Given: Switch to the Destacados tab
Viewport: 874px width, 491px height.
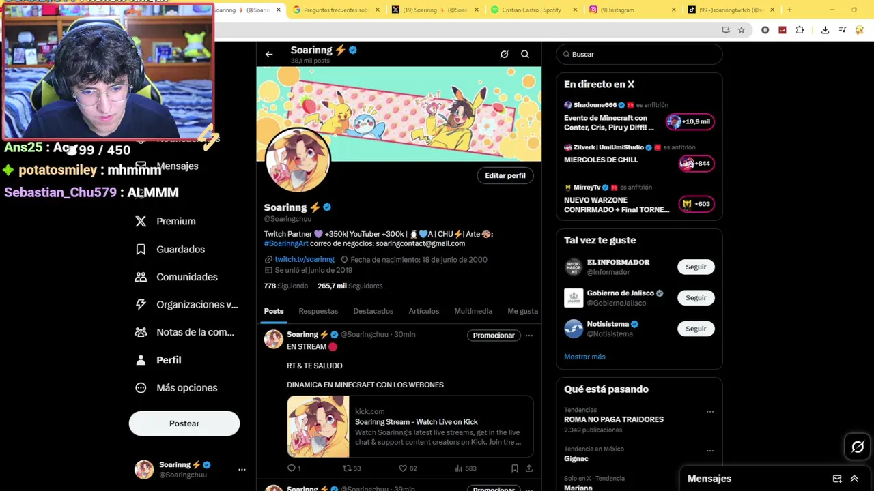Looking at the screenshot, I should pos(373,311).
